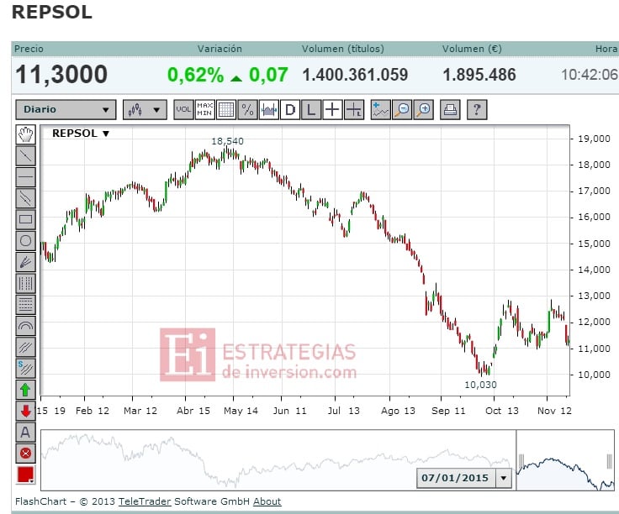Toggle percentage scale mode

point(247,109)
